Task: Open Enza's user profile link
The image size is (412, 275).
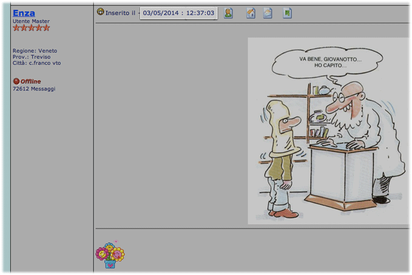Action: point(24,13)
